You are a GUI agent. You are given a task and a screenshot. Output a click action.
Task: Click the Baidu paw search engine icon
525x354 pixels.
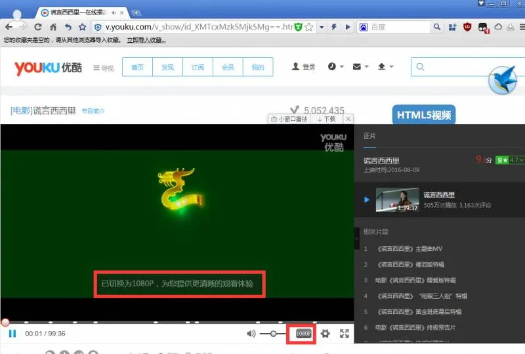click(364, 27)
